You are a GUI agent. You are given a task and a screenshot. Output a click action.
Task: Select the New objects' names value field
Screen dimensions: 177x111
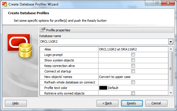click(133, 77)
